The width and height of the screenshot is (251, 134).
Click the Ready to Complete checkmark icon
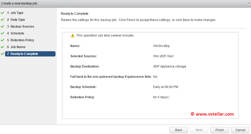point(2,54)
